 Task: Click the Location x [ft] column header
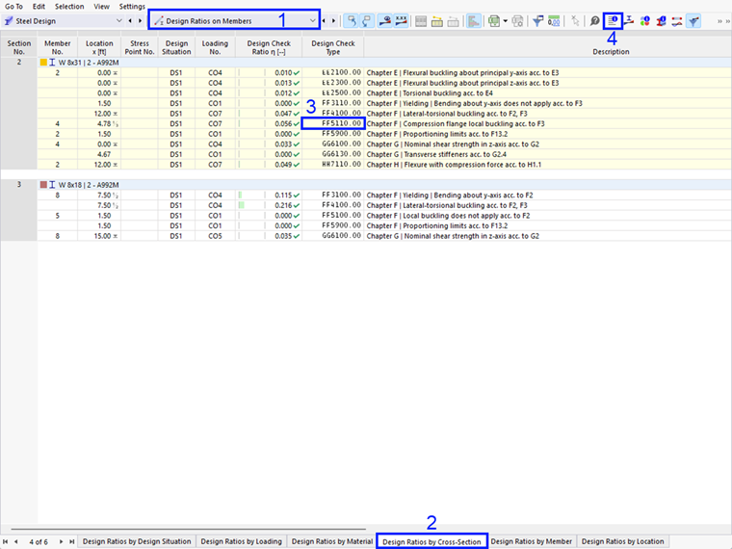pos(99,47)
